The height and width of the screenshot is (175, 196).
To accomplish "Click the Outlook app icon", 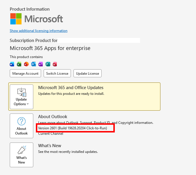I will click(34, 64).
